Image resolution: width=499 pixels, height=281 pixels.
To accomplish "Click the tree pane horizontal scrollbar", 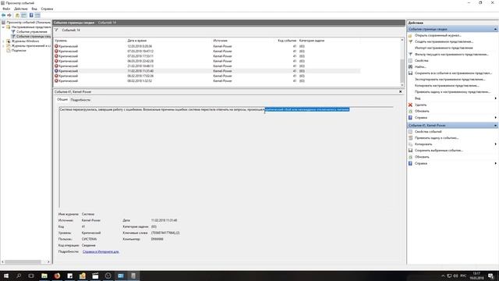I will [26, 262].
